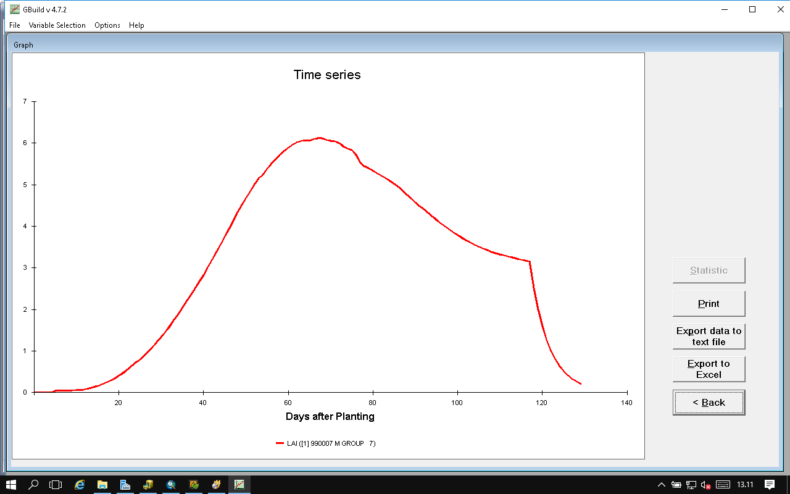This screenshot has height=494, width=790.
Task: Open taskbar search magnifier
Action: (34, 485)
